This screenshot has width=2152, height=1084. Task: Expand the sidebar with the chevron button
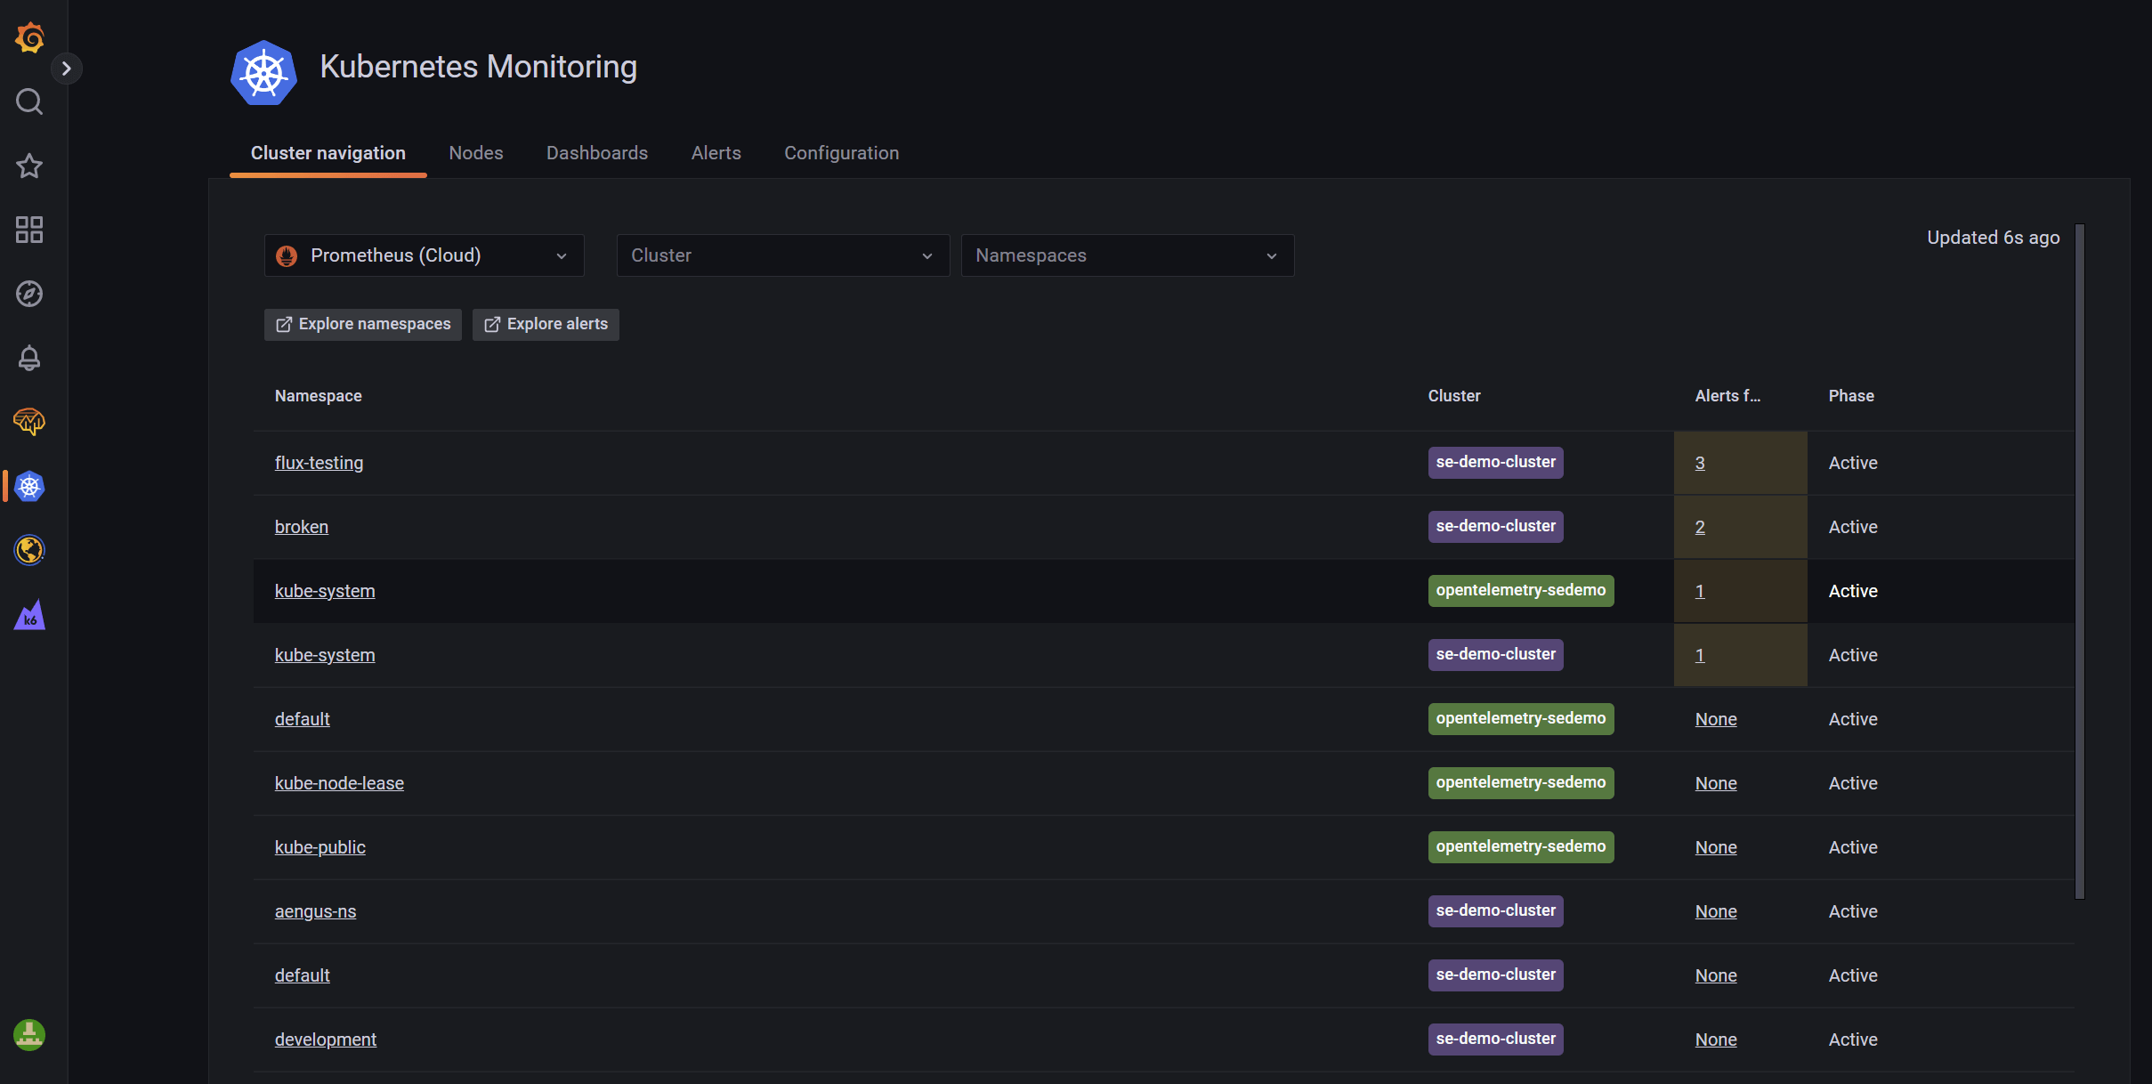tap(66, 69)
